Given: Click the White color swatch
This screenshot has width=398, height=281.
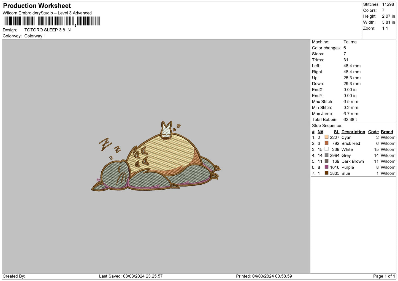Looking at the screenshot, I should 326,149.
